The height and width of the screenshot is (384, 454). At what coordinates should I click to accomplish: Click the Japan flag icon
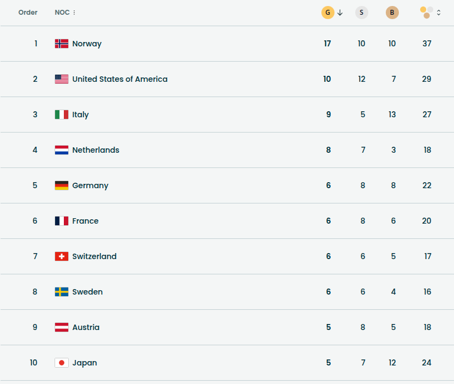[62, 363]
